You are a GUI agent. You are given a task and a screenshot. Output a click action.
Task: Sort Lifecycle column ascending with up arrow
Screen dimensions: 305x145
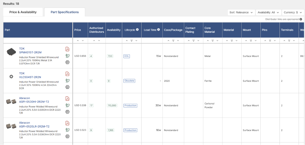coord(127,41)
